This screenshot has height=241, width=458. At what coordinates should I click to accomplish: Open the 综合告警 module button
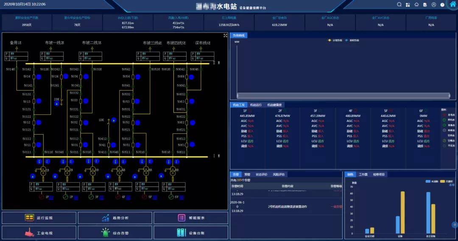(x=115, y=233)
